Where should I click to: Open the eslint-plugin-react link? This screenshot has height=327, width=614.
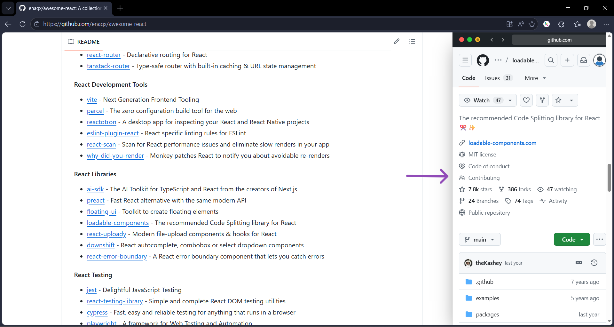[113, 133]
